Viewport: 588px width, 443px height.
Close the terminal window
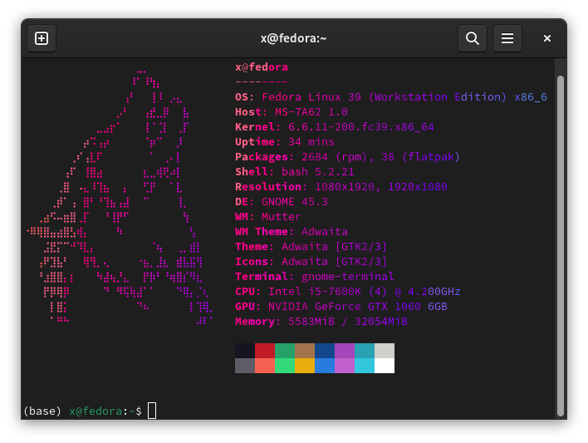click(x=547, y=38)
